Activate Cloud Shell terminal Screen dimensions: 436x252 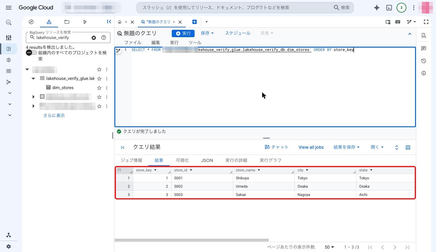pyautogui.click(x=389, y=8)
